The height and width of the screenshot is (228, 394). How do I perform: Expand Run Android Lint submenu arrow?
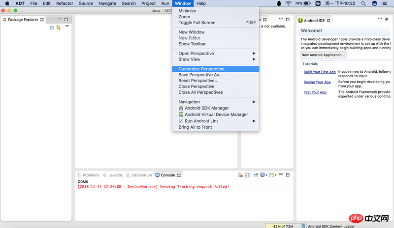tap(254, 121)
